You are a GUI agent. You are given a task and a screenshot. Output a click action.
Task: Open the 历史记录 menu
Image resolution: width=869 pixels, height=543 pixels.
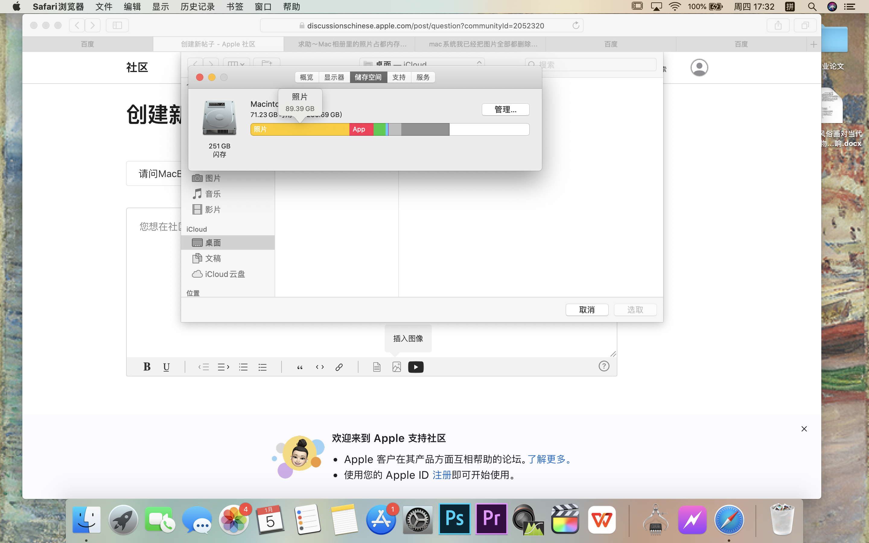pos(197,6)
